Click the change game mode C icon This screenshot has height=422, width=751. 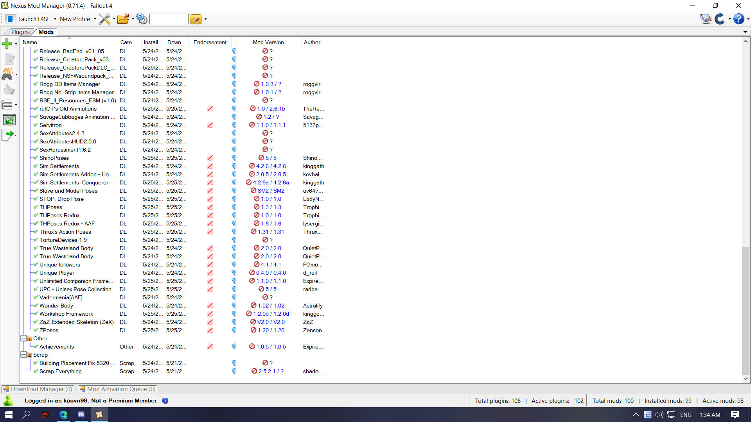point(720,19)
